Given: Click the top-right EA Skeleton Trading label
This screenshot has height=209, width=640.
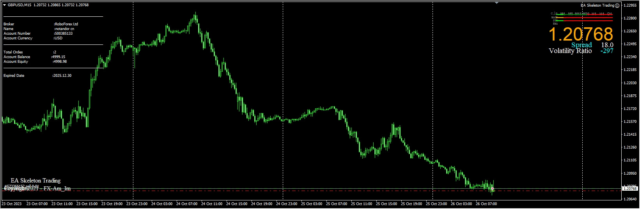Looking at the screenshot, I should [x=597, y=5].
